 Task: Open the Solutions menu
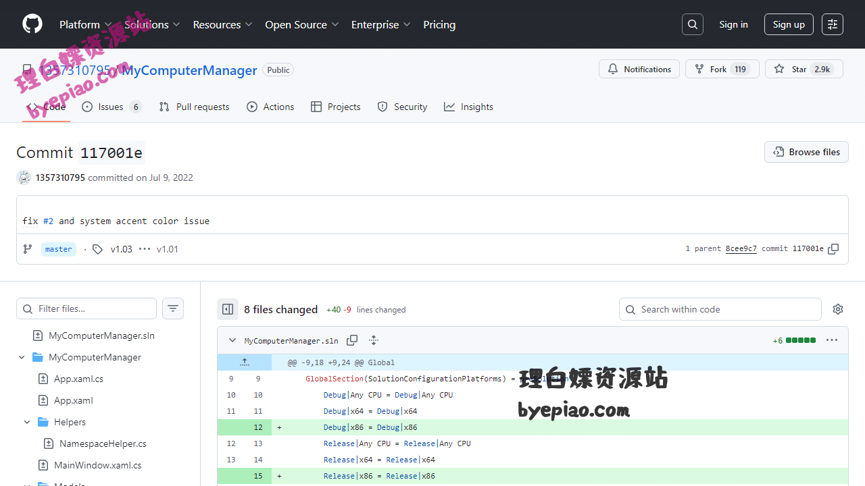(x=152, y=24)
